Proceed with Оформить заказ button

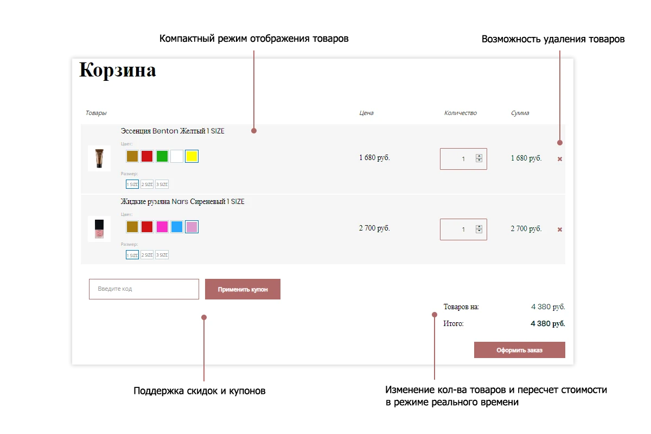(520, 350)
